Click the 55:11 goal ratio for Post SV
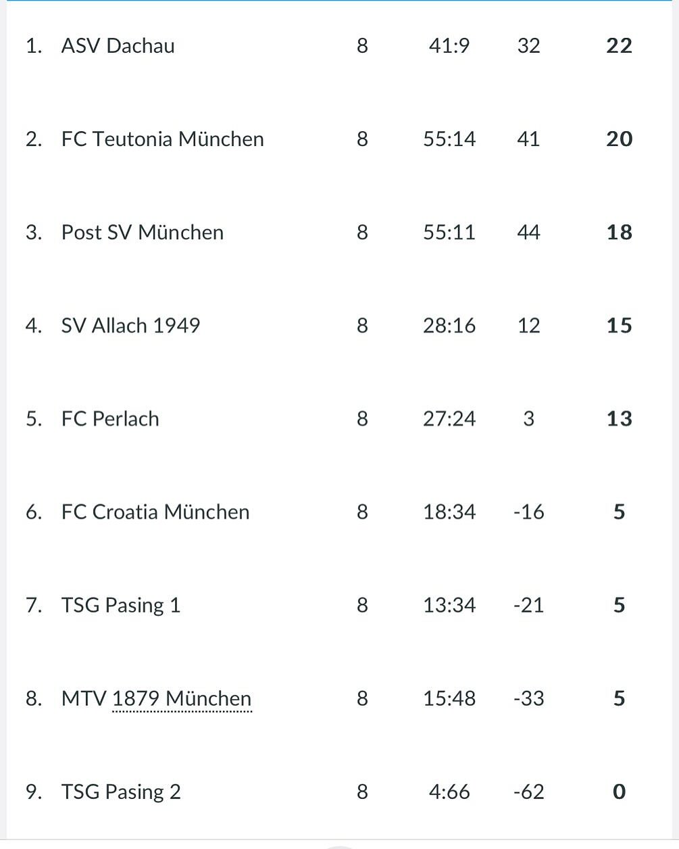The image size is (679, 849). pos(449,233)
